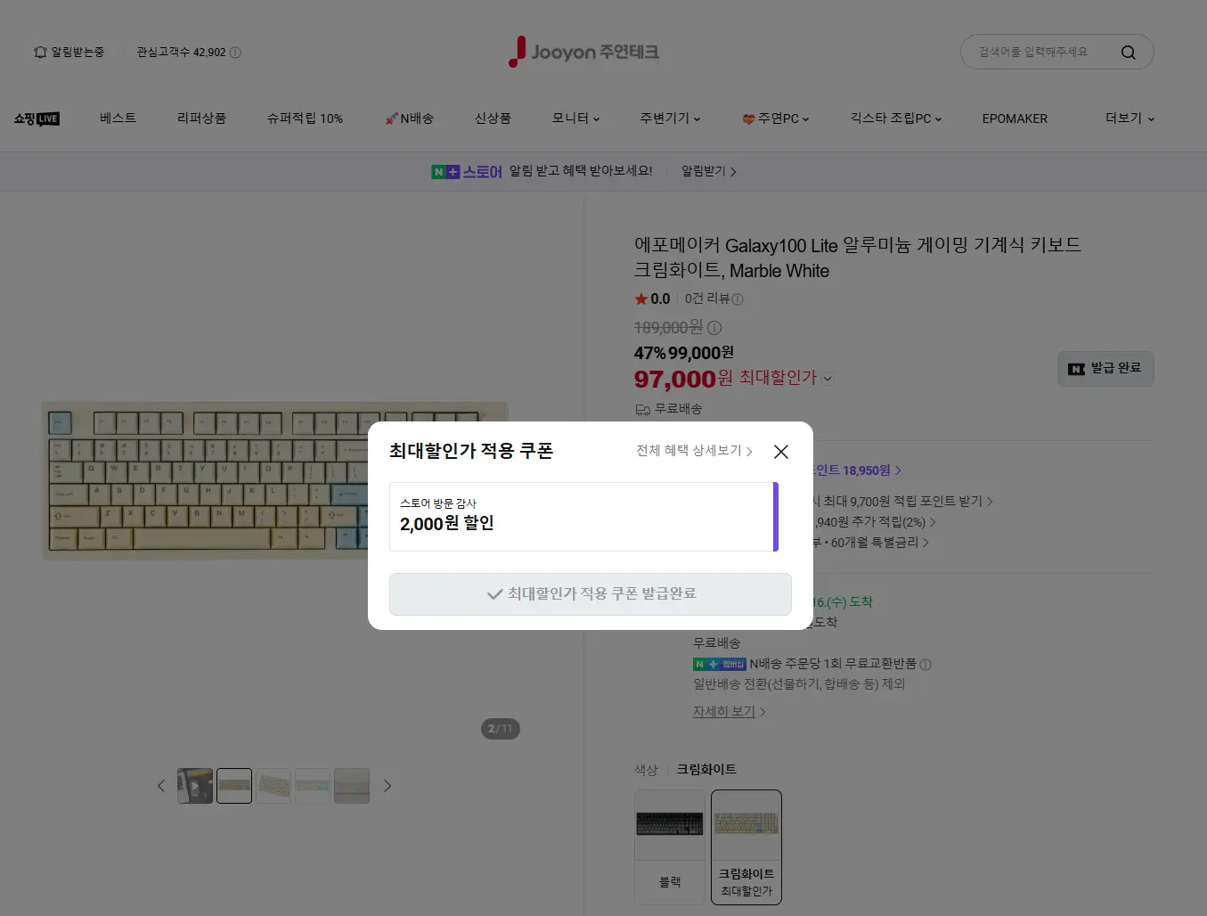Screen dimensions: 1207x916
Task: Choose 크림화이트 color option
Action: [746, 847]
